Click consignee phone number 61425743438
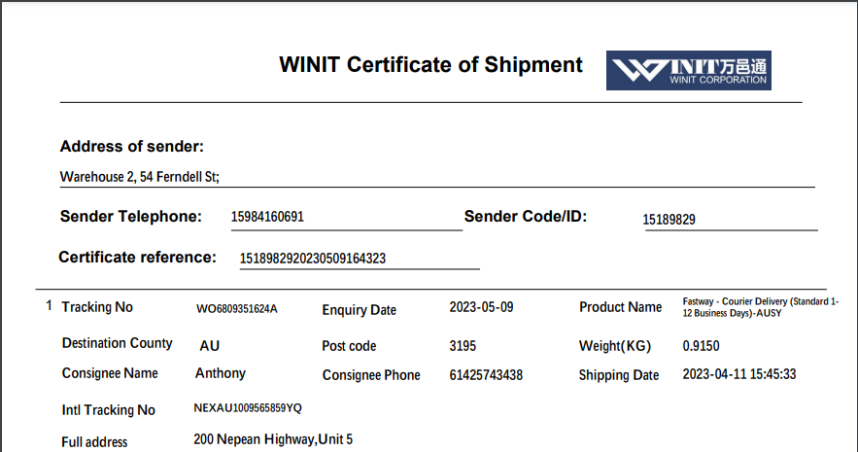 pyautogui.click(x=486, y=375)
